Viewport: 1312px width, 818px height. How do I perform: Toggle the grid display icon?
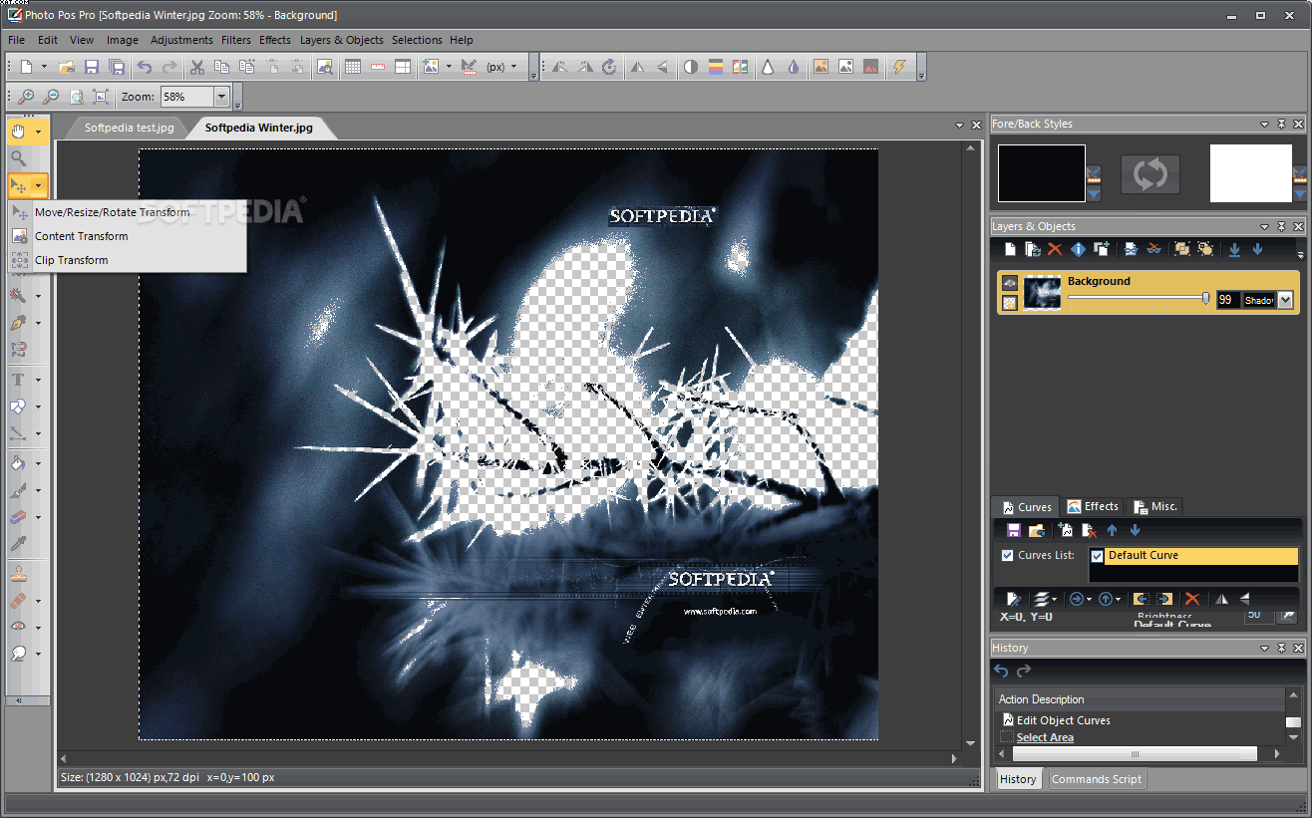(x=353, y=67)
